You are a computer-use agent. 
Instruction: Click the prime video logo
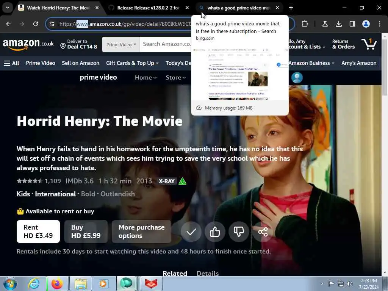(x=99, y=77)
